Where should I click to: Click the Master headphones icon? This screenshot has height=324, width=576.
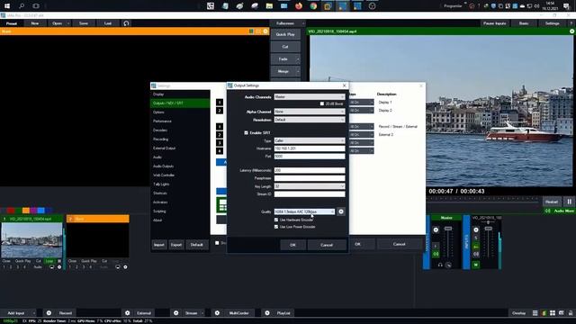pyautogui.click(x=440, y=265)
